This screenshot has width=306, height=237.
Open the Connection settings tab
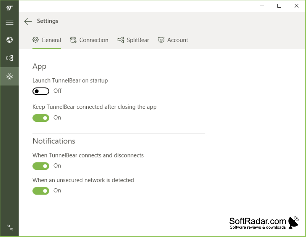point(89,40)
